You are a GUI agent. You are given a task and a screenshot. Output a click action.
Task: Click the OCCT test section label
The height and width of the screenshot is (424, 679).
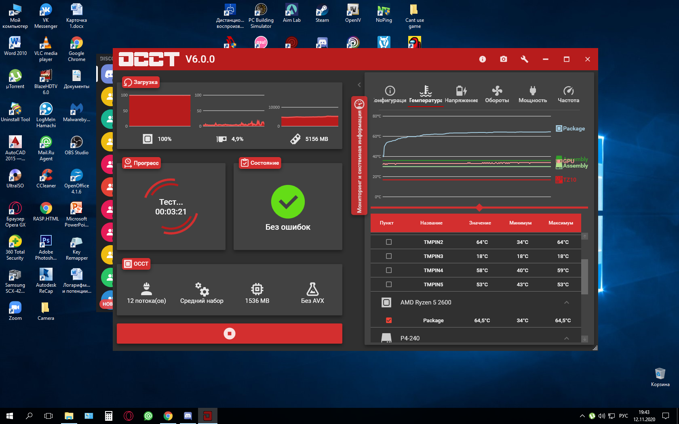(137, 264)
